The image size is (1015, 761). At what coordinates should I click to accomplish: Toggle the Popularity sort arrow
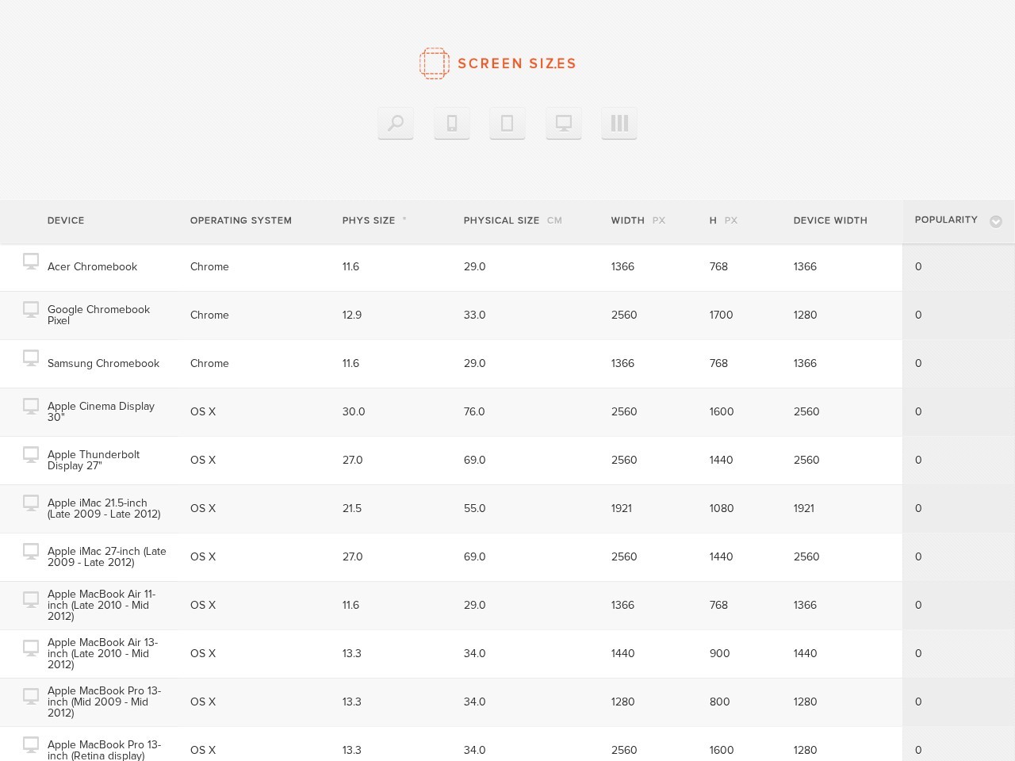tap(996, 222)
